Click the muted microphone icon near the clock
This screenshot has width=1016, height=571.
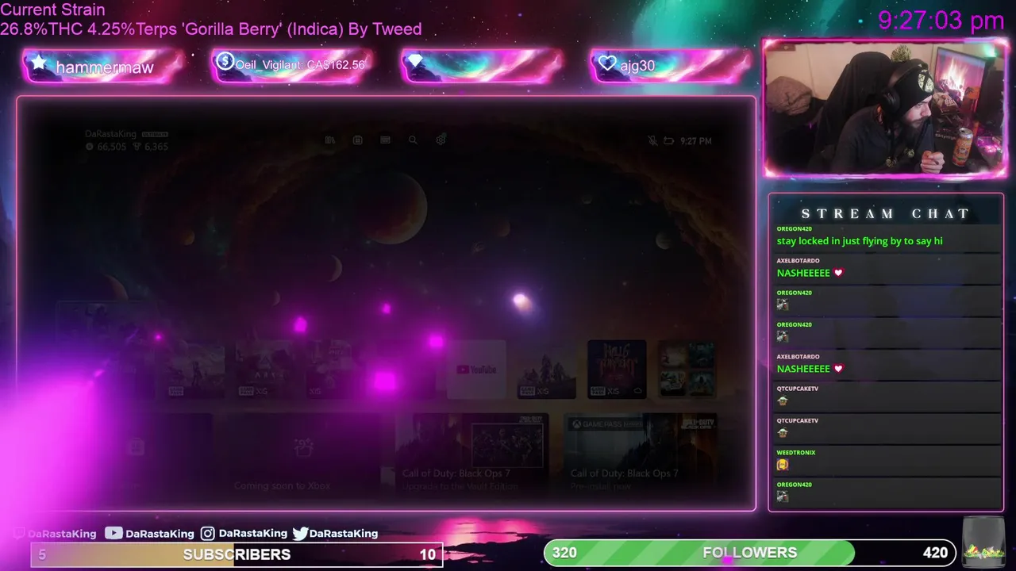tap(652, 140)
